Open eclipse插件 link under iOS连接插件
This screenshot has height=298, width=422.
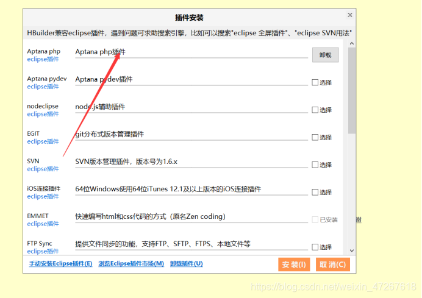click(43, 196)
